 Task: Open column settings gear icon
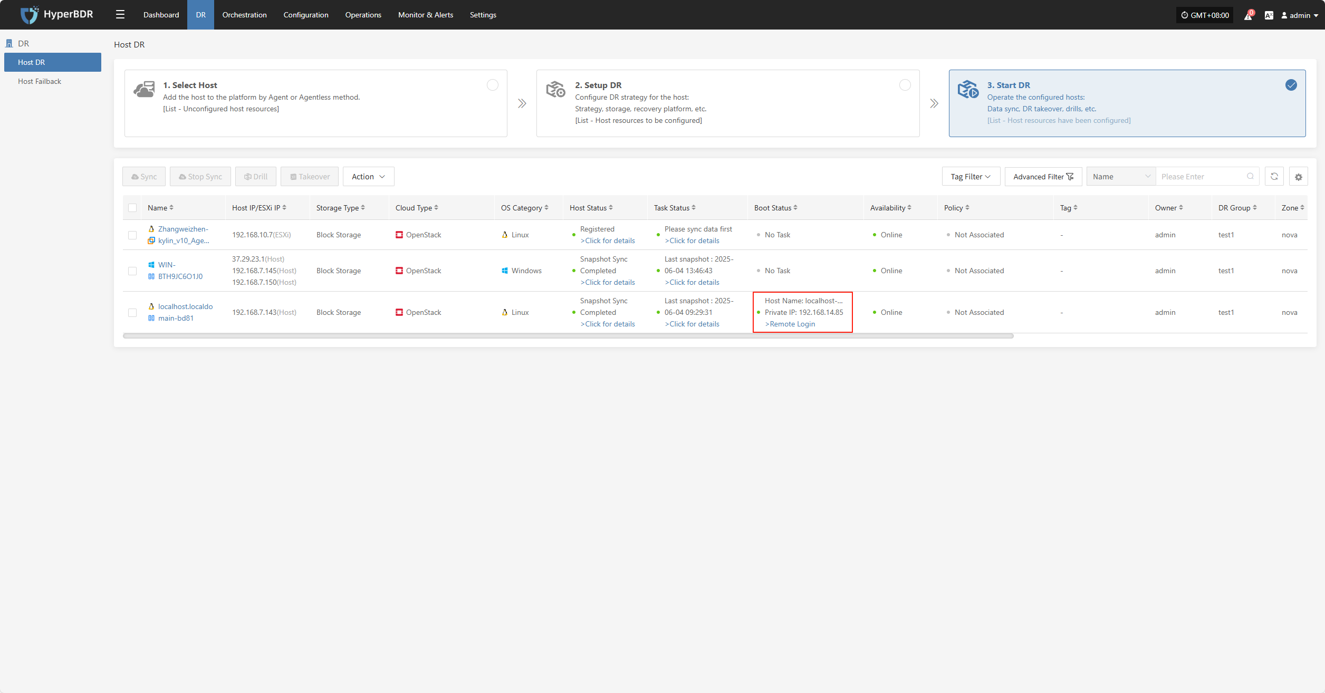click(1298, 177)
